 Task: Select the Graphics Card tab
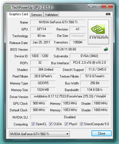click(19, 14)
